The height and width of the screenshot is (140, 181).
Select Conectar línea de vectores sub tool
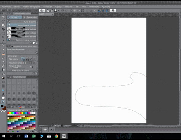(x=22, y=33)
